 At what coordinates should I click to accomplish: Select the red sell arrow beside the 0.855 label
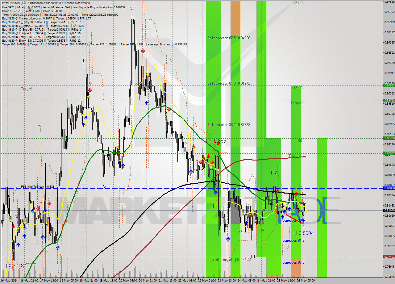[218, 144]
